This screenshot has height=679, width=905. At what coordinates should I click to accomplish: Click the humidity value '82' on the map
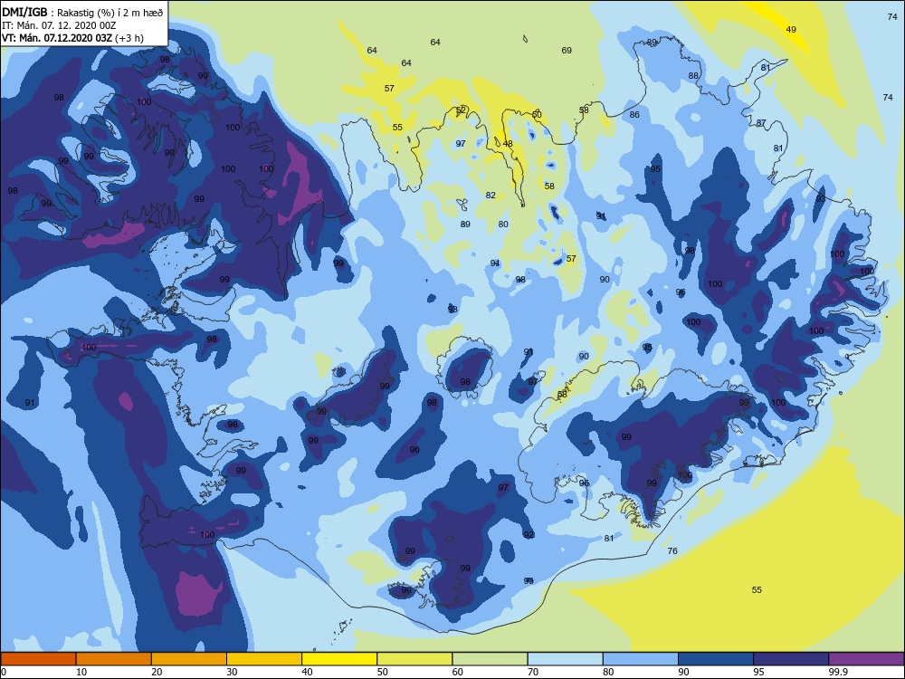(490, 196)
